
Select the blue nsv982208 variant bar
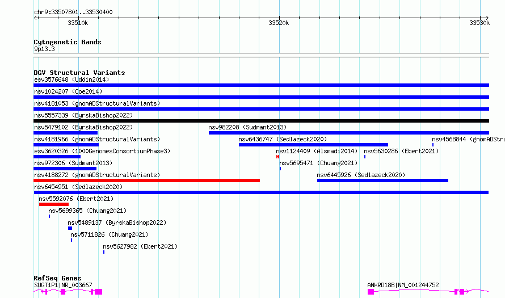coord(349,133)
